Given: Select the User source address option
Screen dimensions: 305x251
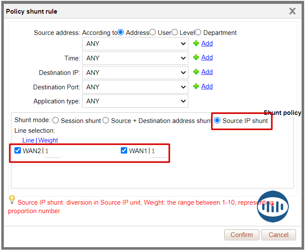Looking at the screenshot, I should coord(153,32).
